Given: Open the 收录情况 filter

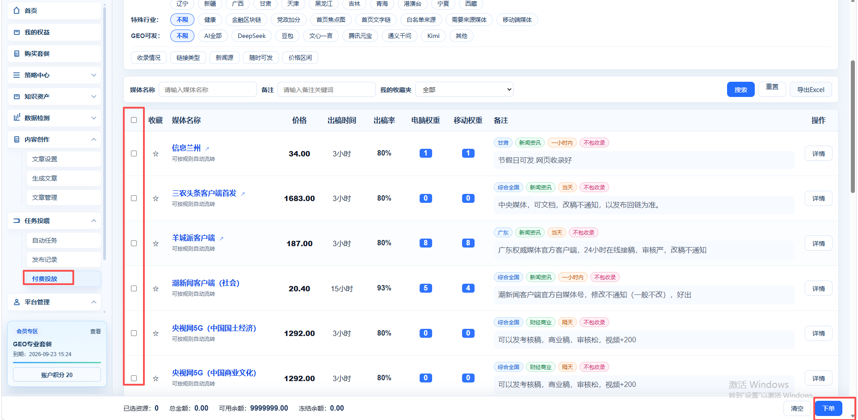Looking at the screenshot, I should [149, 58].
